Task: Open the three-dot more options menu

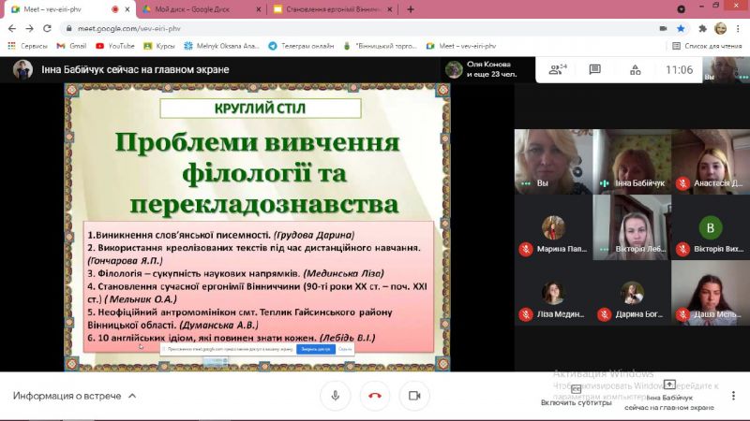Action: pos(733,396)
